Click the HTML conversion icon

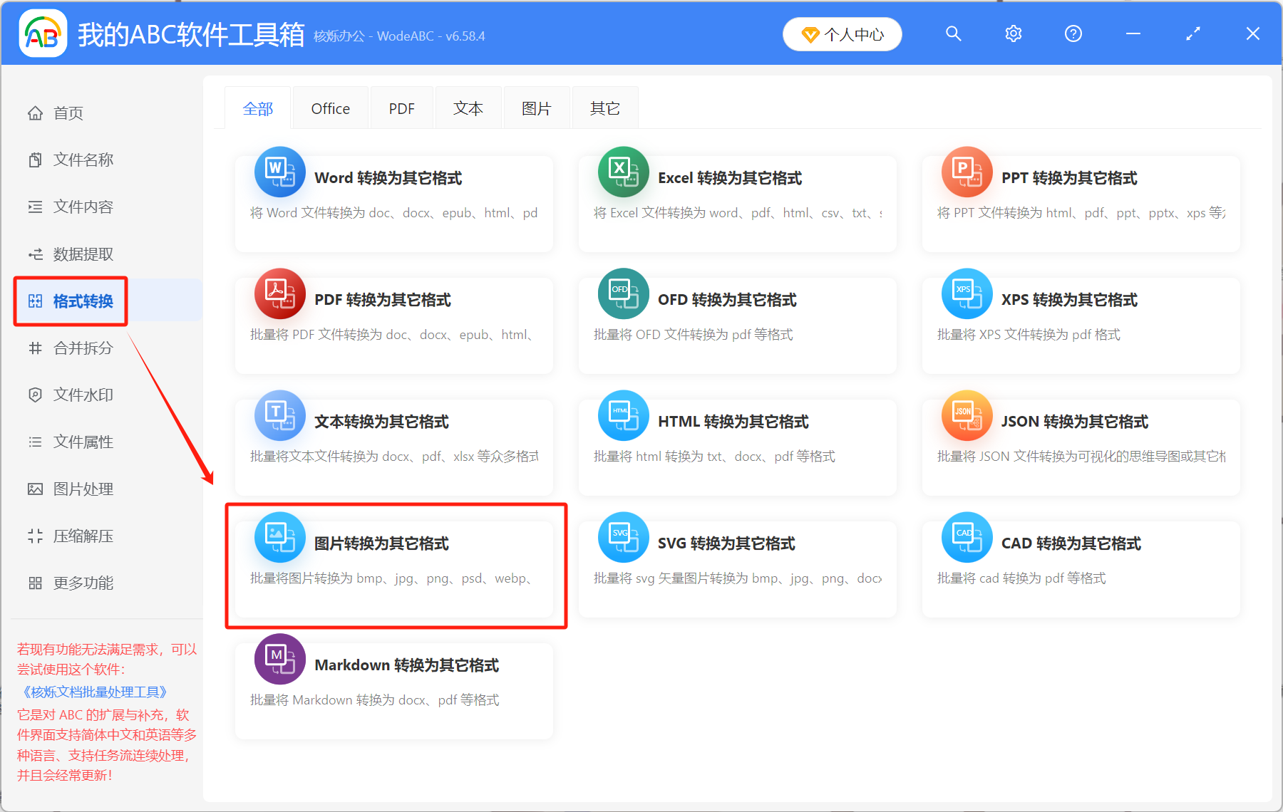tap(623, 415)
